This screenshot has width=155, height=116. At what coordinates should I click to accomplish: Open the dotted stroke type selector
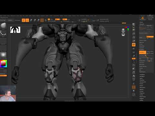(3, 33)
